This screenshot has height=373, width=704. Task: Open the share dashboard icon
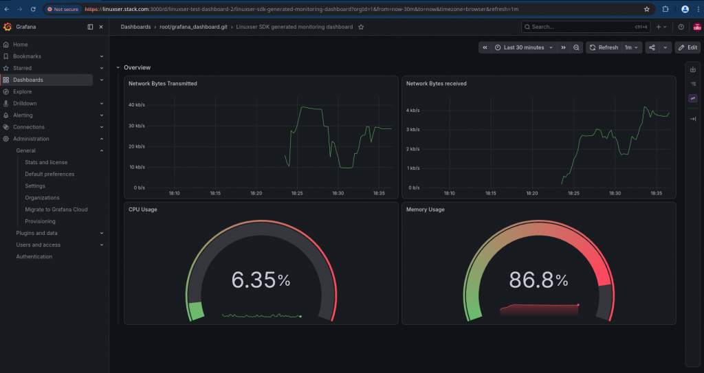tap(652, 47)
